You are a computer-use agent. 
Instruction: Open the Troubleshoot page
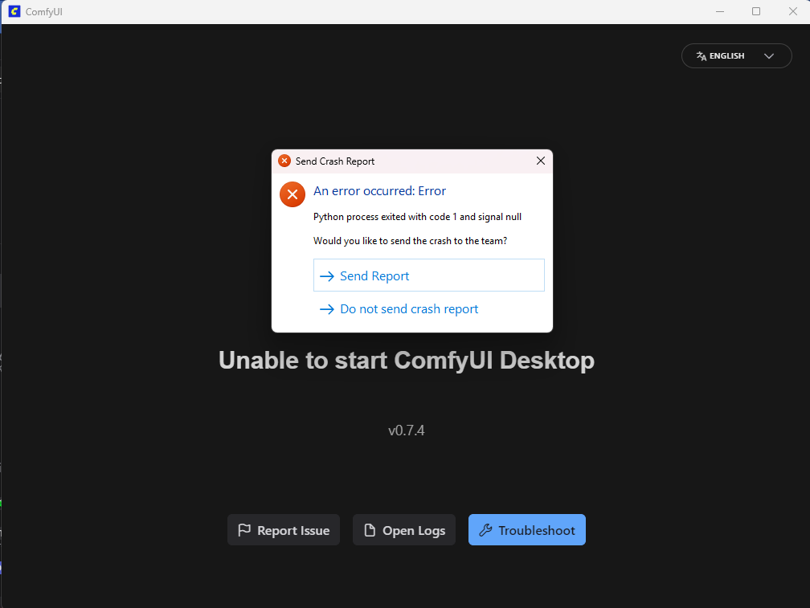pos(527,529)
